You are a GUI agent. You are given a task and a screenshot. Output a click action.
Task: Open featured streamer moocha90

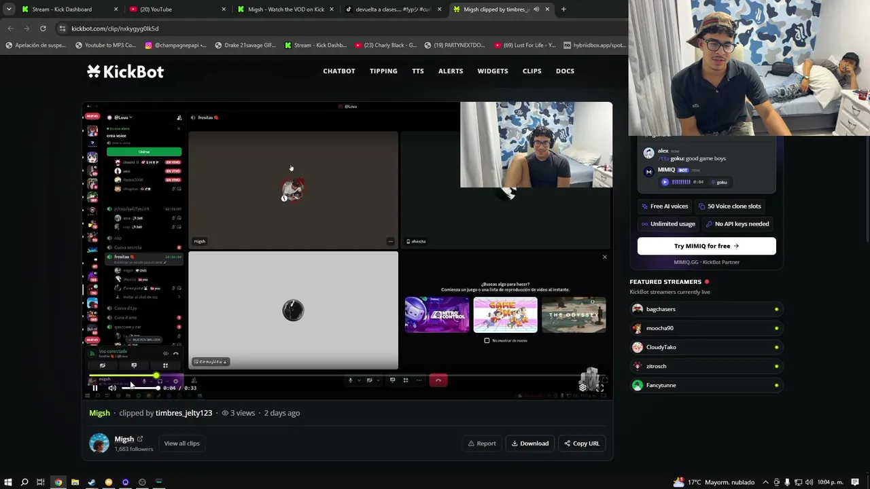coord(706,328)
